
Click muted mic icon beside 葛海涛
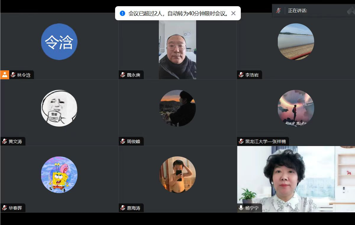(x=123, y=208)
